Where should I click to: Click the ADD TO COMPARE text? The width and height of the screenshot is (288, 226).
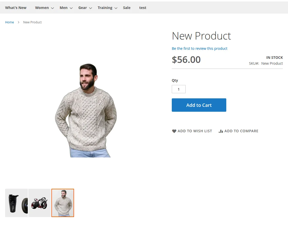241,131
